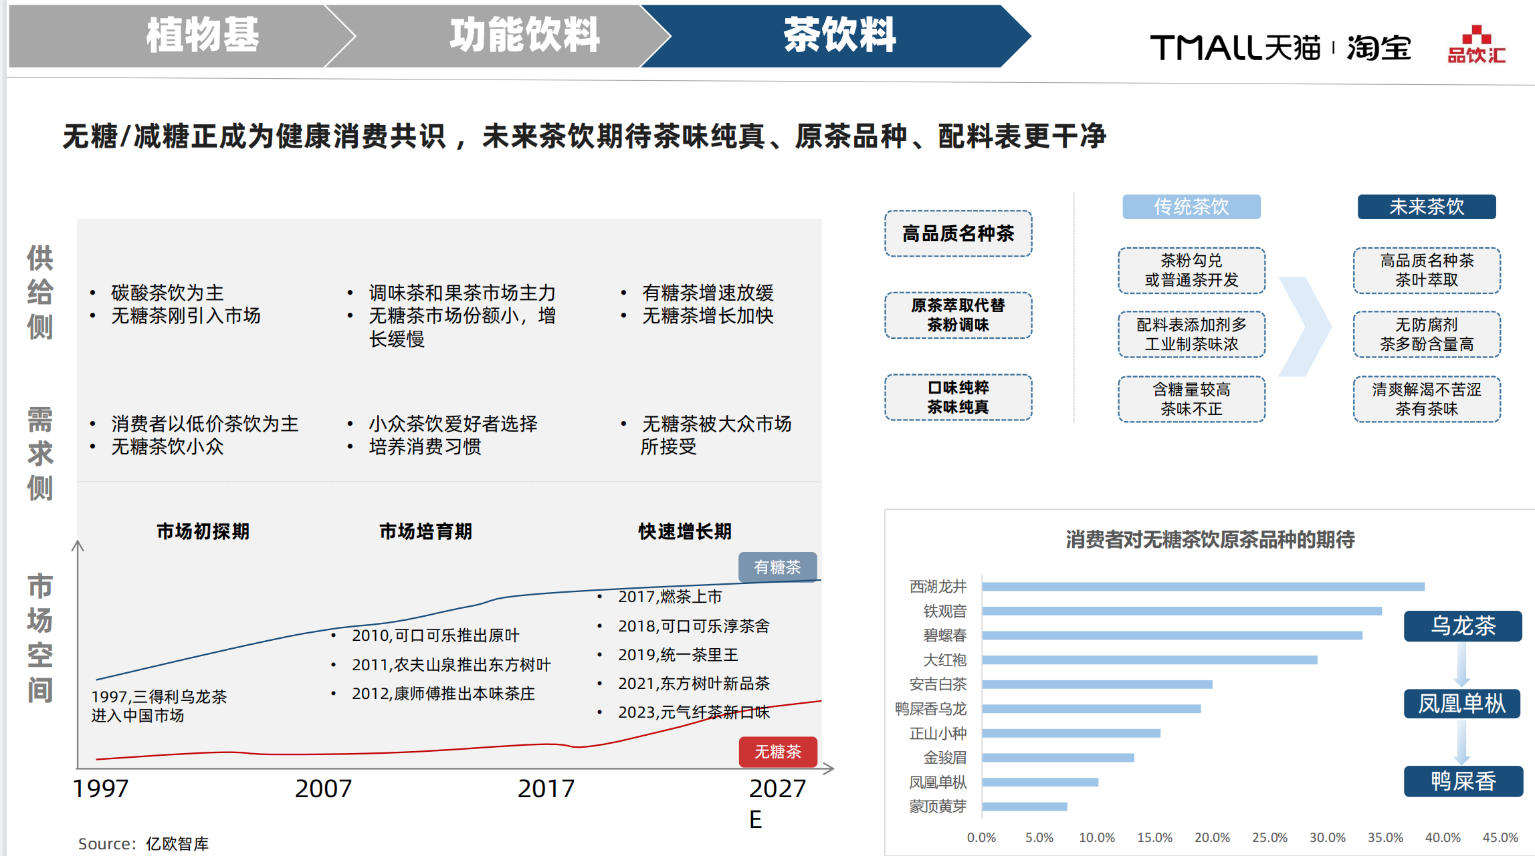The height and width of the screenshot is (856, 1535).
Task: Click the text 培养消费习惯
Action: 425,446
